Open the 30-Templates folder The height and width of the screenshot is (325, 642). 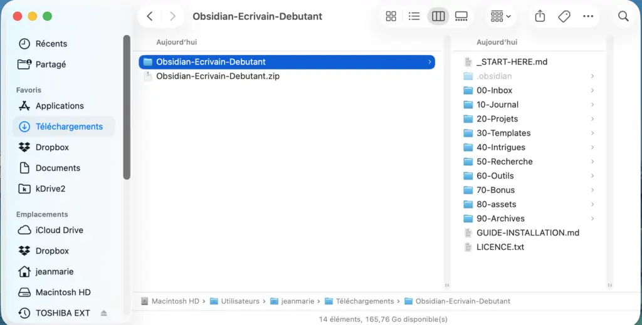[x=503, y=133]
